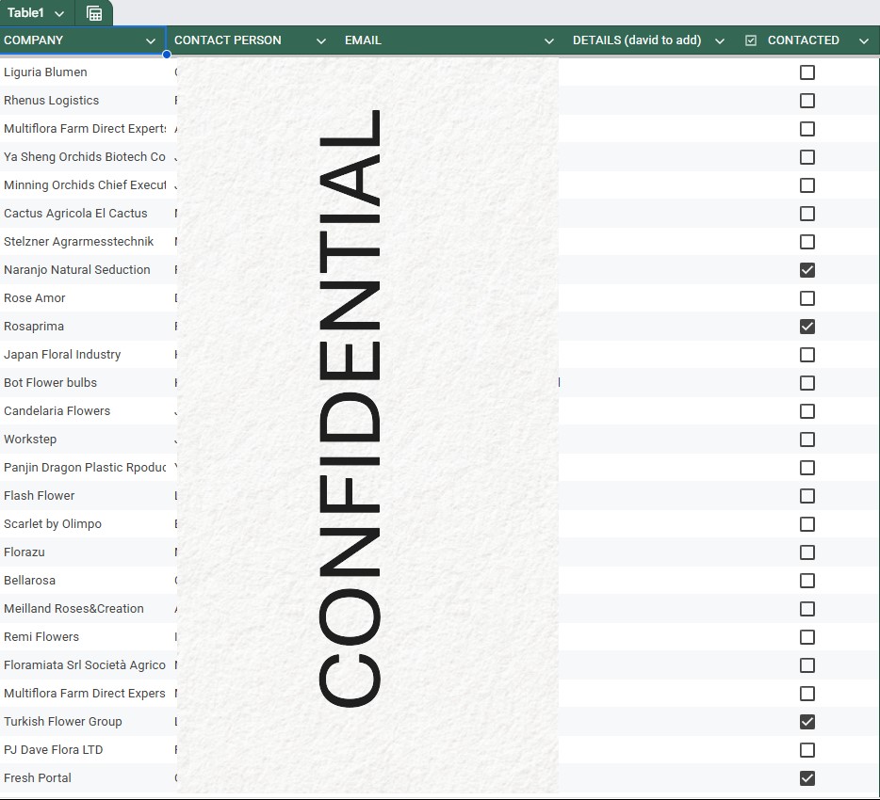The height and width of the screenshot is (800, 880).
Task: Tick the Meilland Roses&Creation checkbox
Action: click(807, 609)
